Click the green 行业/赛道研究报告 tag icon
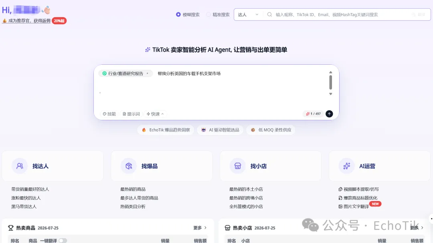 click(104, 74)
